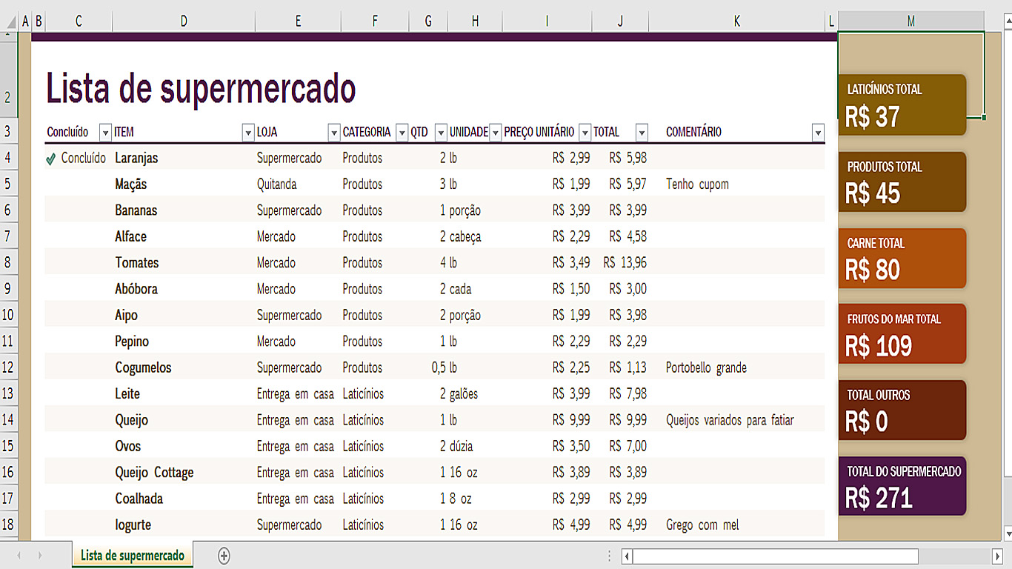The height and width of the screenshot is (569, 1012).
Task: Select the Lista de supermercado sheet tab
Action: click(x=133, y=556)
